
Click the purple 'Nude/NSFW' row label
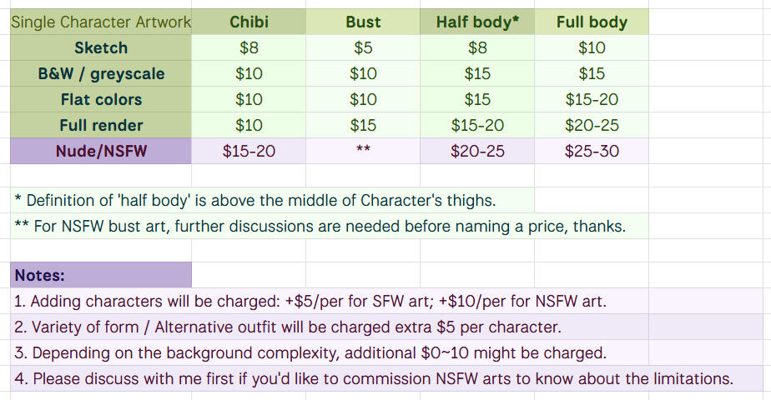pyautogui.click(x=101, y=151)
